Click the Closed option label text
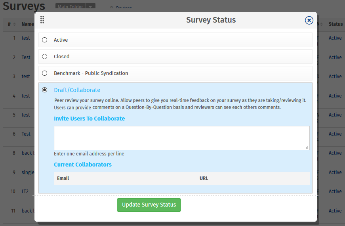This screenshot has width=345, height=226. pos(62,57)
